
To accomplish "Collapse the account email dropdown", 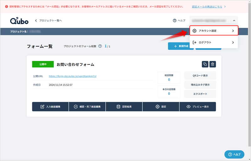I will 234,20.
